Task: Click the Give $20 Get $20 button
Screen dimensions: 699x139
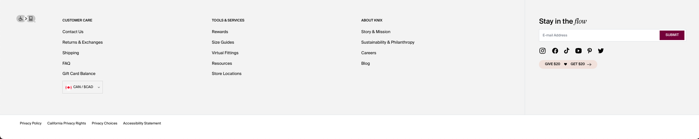Action: (568, 64)
